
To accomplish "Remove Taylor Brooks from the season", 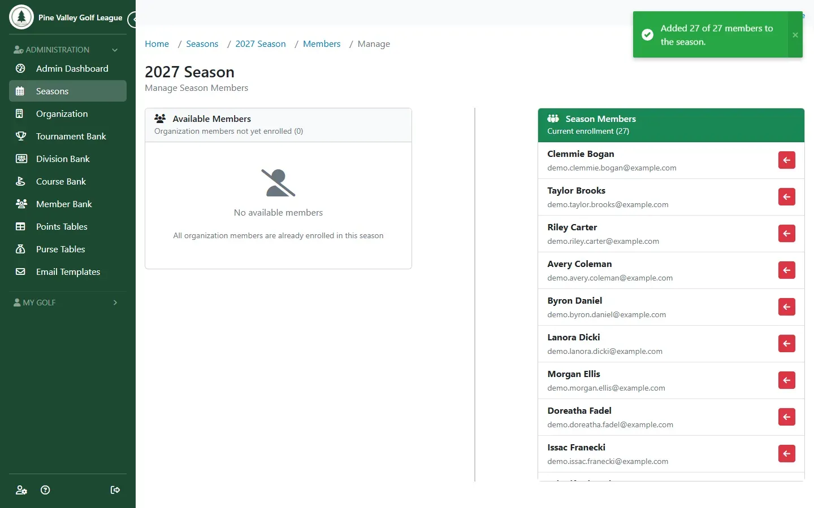I will coord(786,197).
